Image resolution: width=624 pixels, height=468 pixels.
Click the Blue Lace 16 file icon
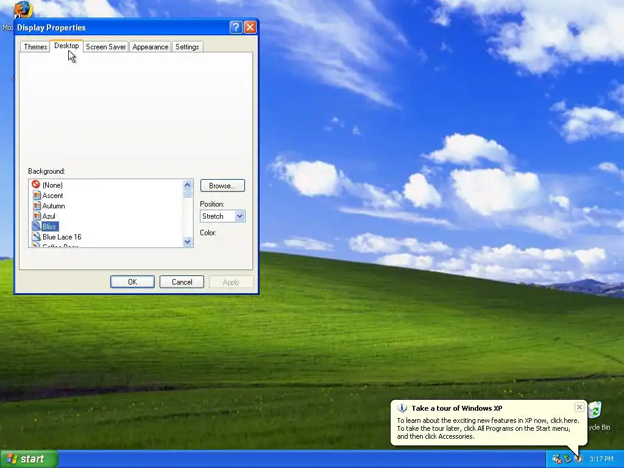[37, 236]
